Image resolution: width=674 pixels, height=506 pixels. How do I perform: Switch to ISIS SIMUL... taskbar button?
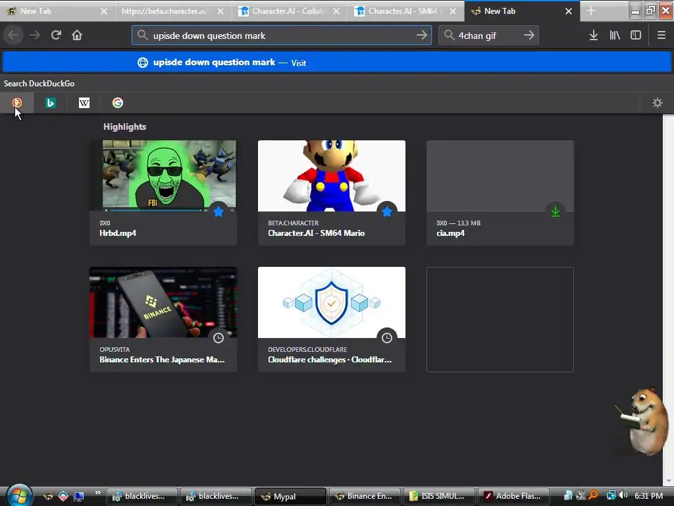(x=438, y=496)
